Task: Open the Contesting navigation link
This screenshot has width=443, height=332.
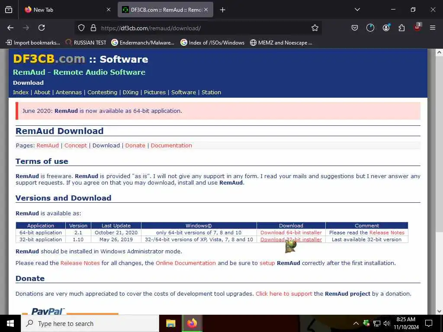Action: point(102,93)
